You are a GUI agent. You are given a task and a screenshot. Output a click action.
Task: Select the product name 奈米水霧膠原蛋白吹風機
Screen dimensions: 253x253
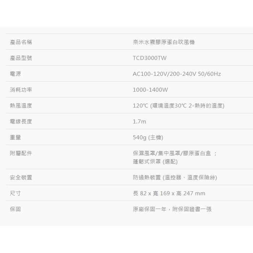[x=163, y=42]
